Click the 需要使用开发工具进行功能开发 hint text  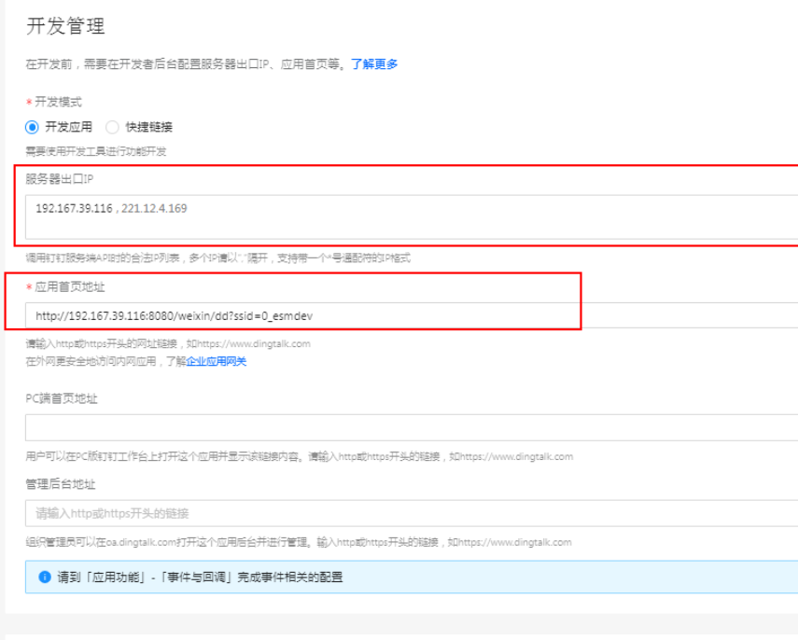coord(96,152)
